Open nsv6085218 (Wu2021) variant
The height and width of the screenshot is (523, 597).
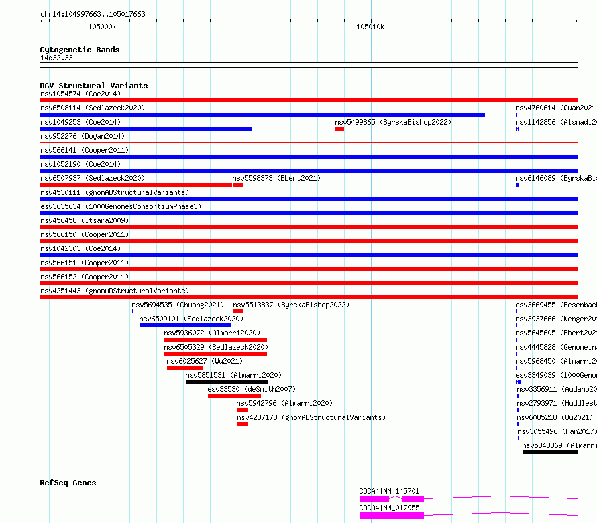[555, 417]
